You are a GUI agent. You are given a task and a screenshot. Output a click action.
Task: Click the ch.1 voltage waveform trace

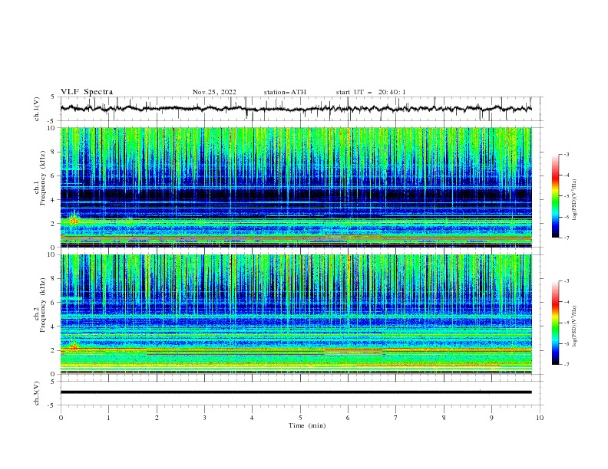(296, 108)
